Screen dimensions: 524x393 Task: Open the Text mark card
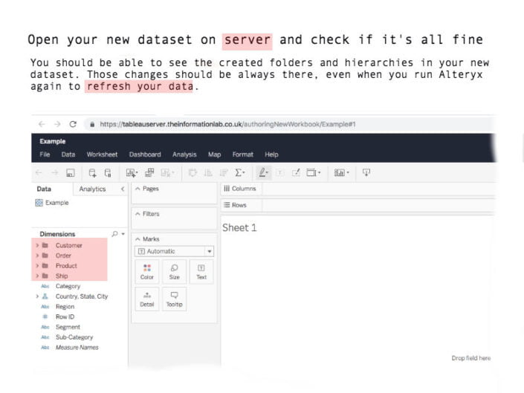[x=201, y=271]
